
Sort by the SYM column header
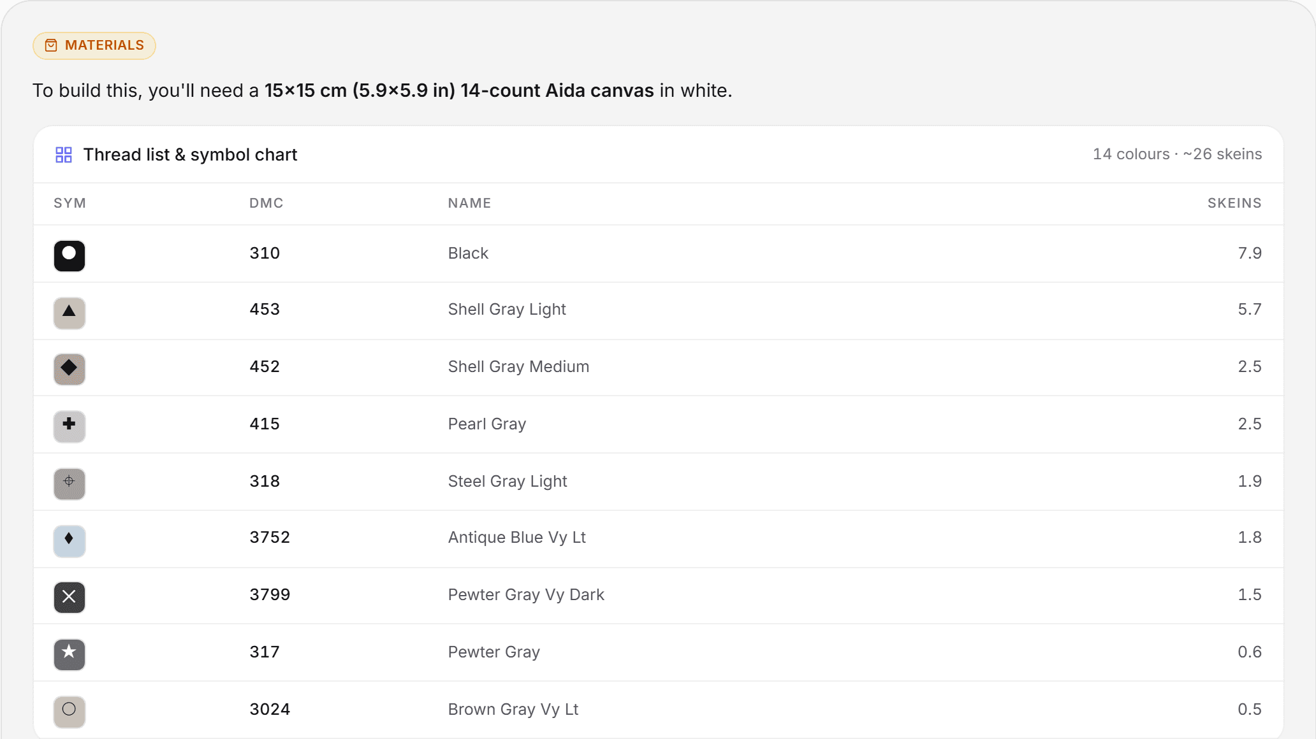[69, 203]
